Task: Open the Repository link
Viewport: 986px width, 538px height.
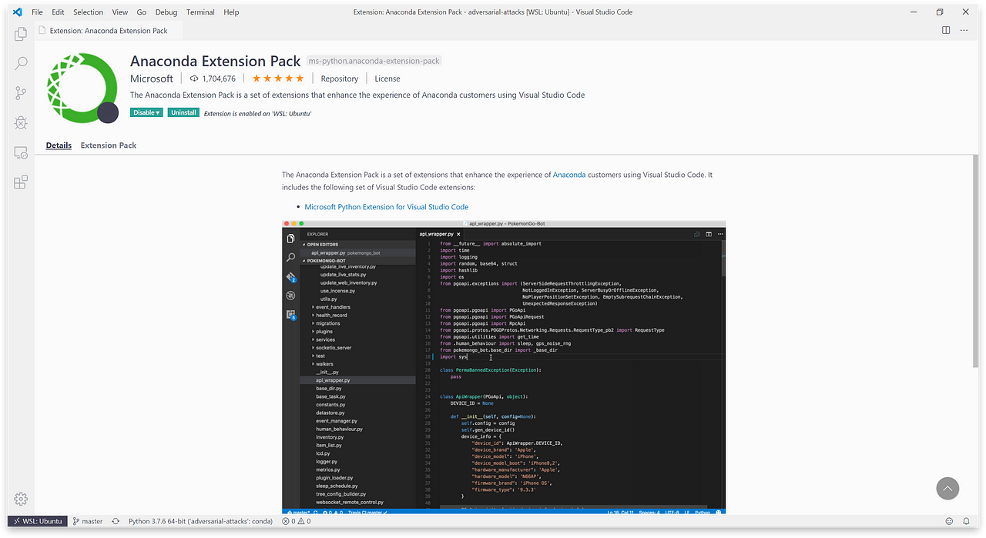Action: tap(340, 79)
